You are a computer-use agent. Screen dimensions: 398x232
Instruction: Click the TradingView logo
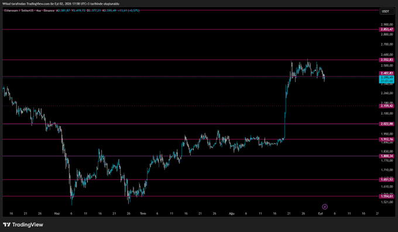click(23, 224)
